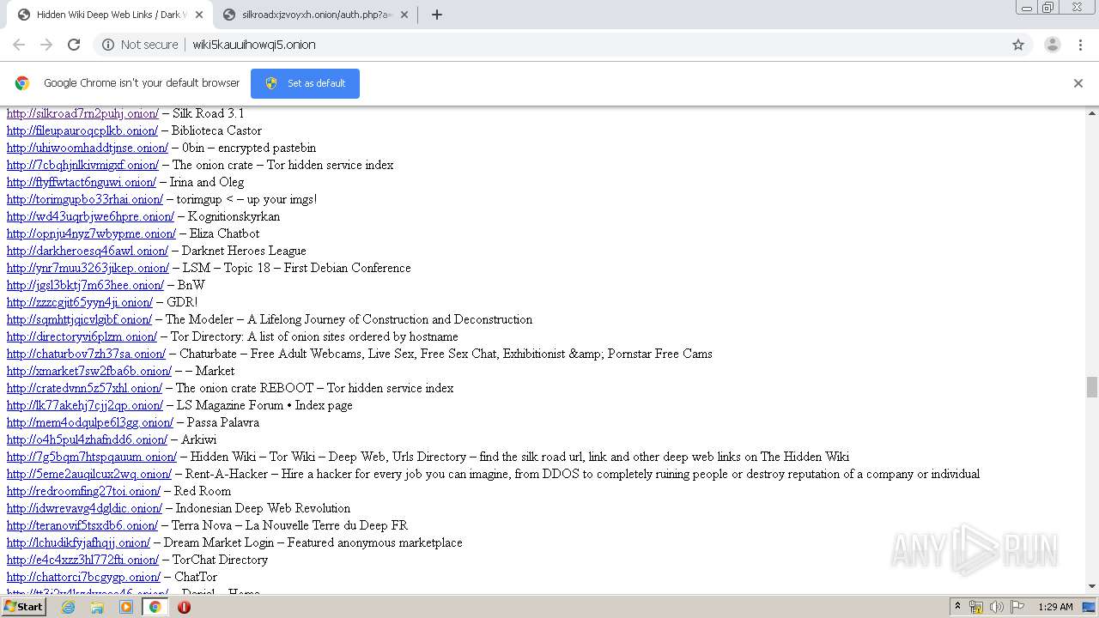Open the media player taskbar icon
The height and width of the screenshot is (618, 1099).
click(126, 607)
